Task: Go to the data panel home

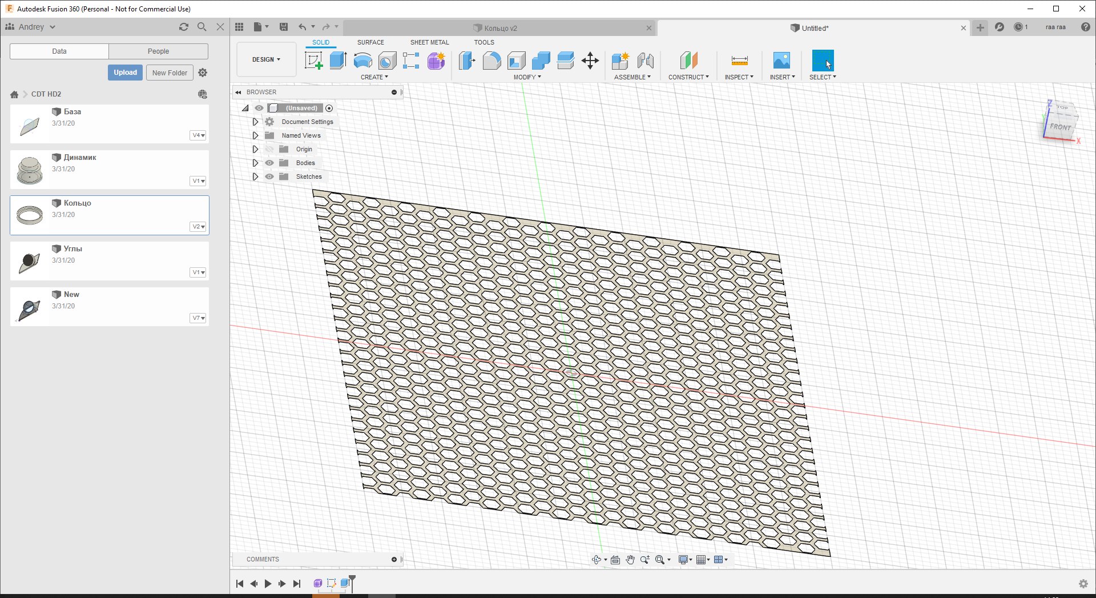Action: click(x=14, y=94)
